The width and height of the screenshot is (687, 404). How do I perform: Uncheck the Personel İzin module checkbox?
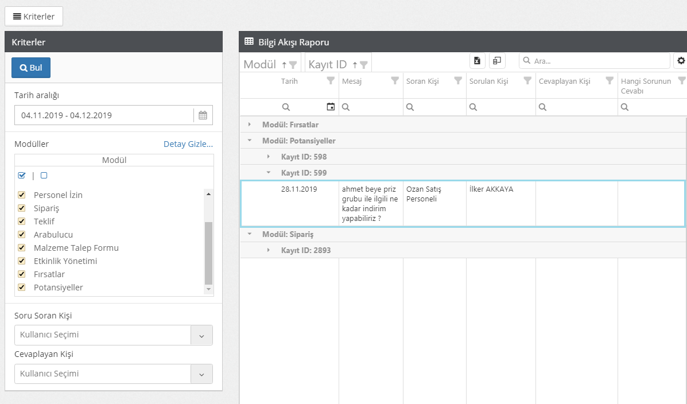point(22,195)
